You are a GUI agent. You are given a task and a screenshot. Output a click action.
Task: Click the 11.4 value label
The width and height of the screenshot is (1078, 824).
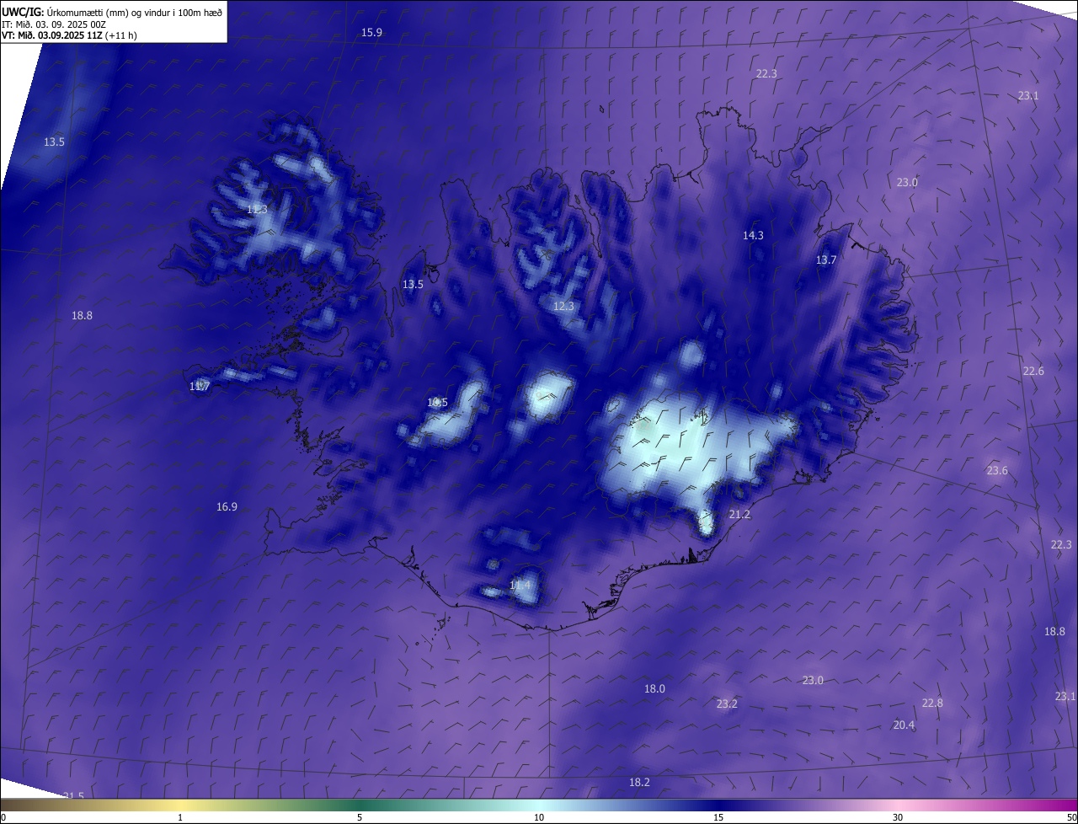(x=520, y=585)
